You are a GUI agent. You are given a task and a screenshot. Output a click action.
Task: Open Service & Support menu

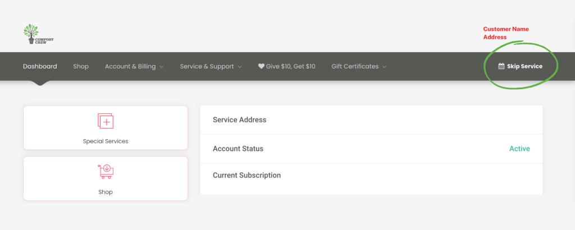click(x=207, y=66)
